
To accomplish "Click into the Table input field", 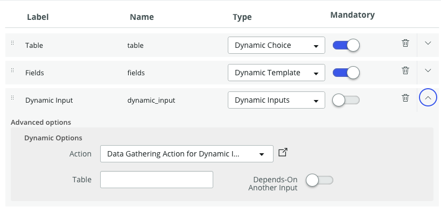I will (157, 180).
